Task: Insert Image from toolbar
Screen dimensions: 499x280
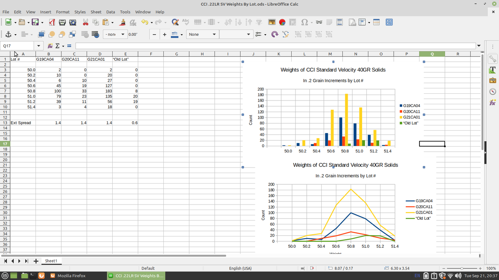Action: click(x=272, y=22)
